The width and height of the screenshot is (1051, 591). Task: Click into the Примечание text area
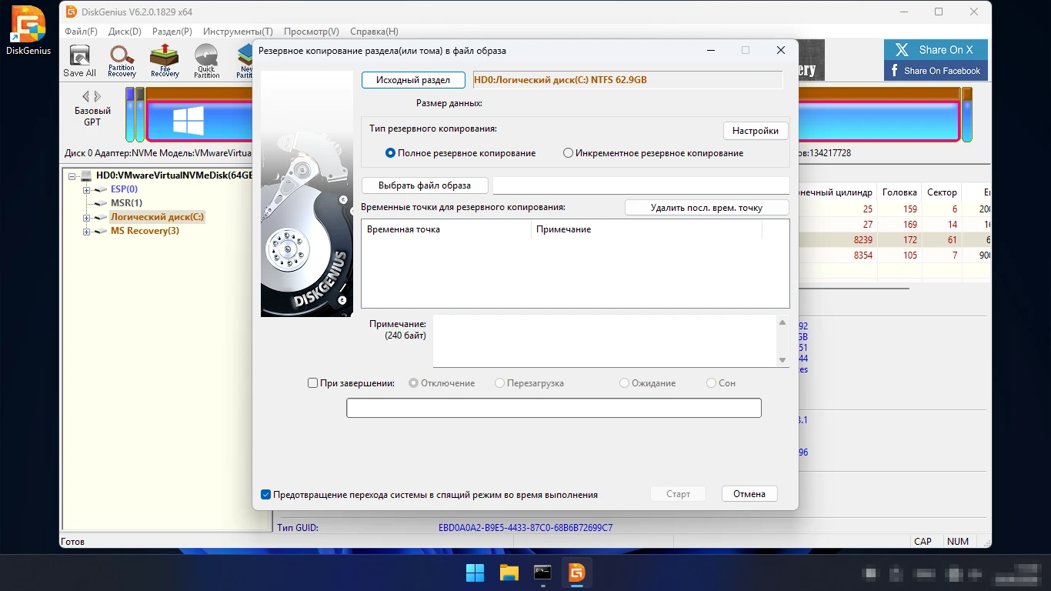(x=605, y=340)
